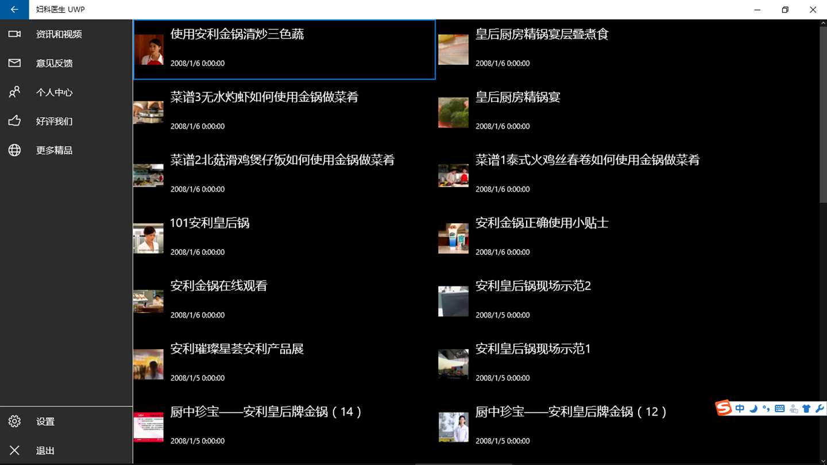Open the soft keyboard icon on IME bar
This screenshot has width=827, height=465.
pyautogui.click(x=779, y=409)
